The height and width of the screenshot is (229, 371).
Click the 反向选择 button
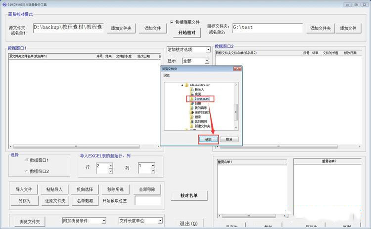[85, 190]
